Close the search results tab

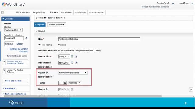click(4, 61)
